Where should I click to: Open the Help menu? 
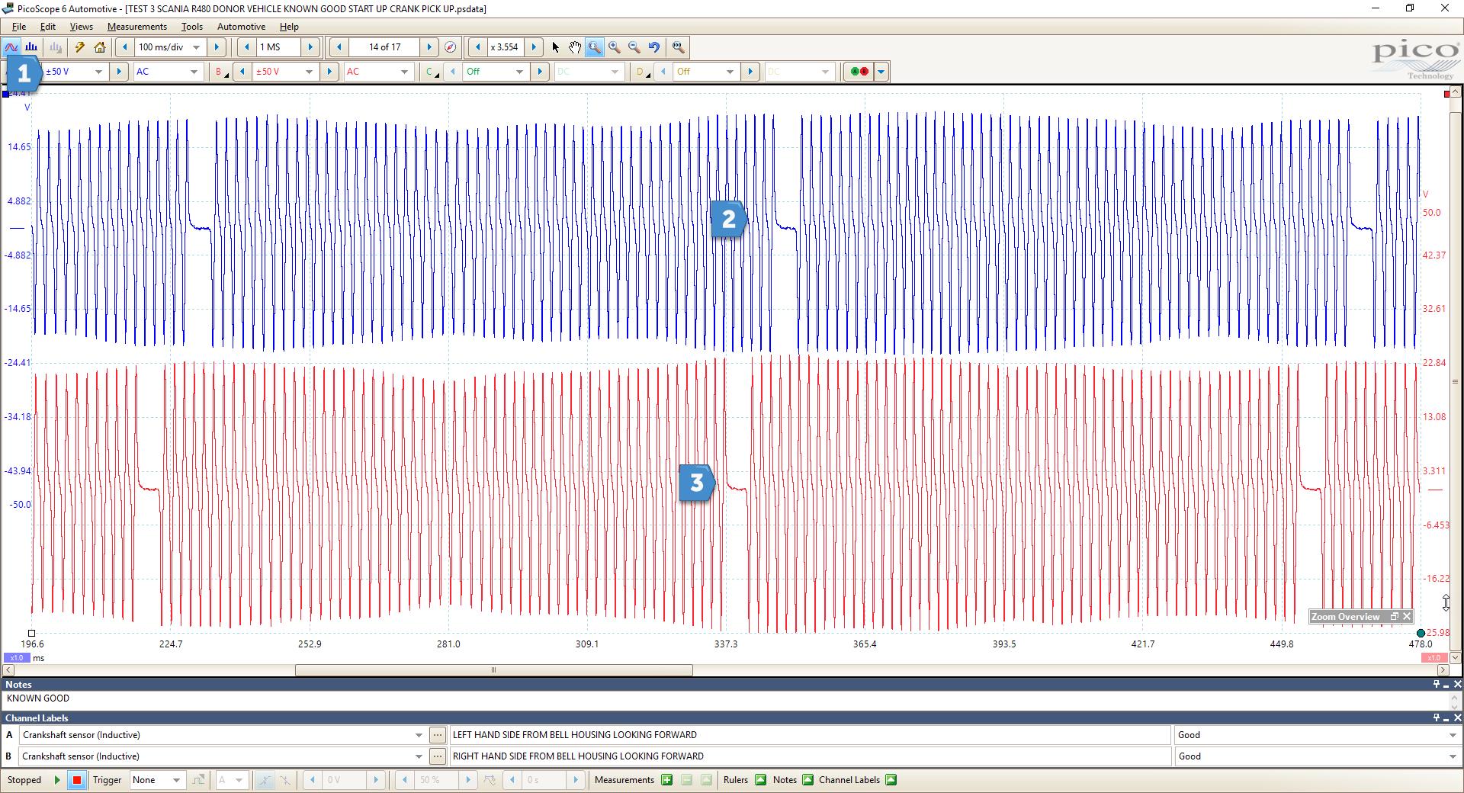289,27
